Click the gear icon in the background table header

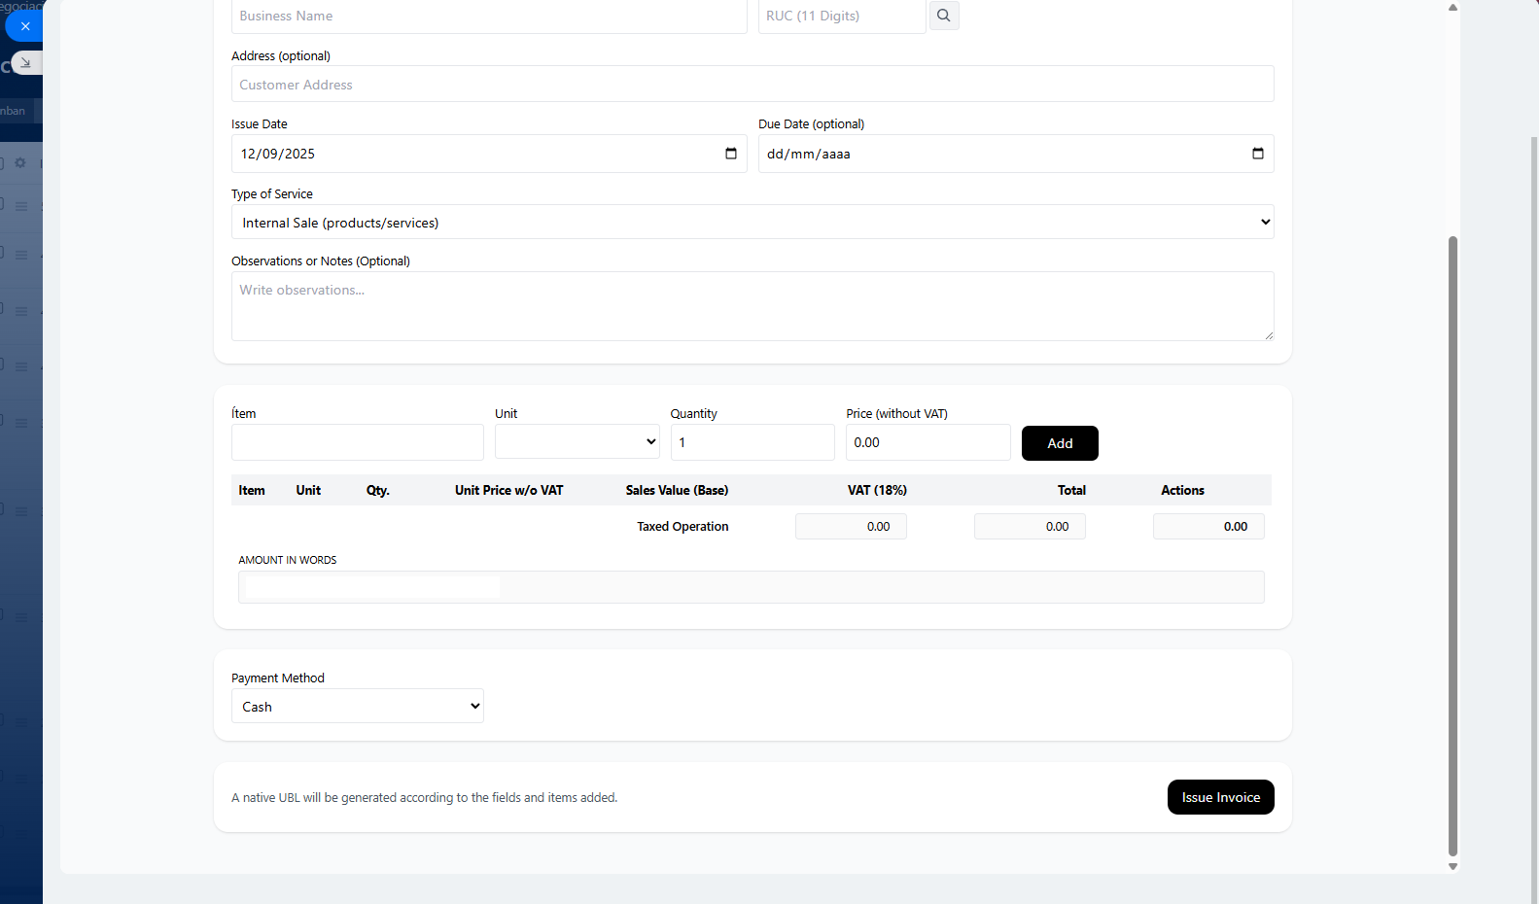19,163
